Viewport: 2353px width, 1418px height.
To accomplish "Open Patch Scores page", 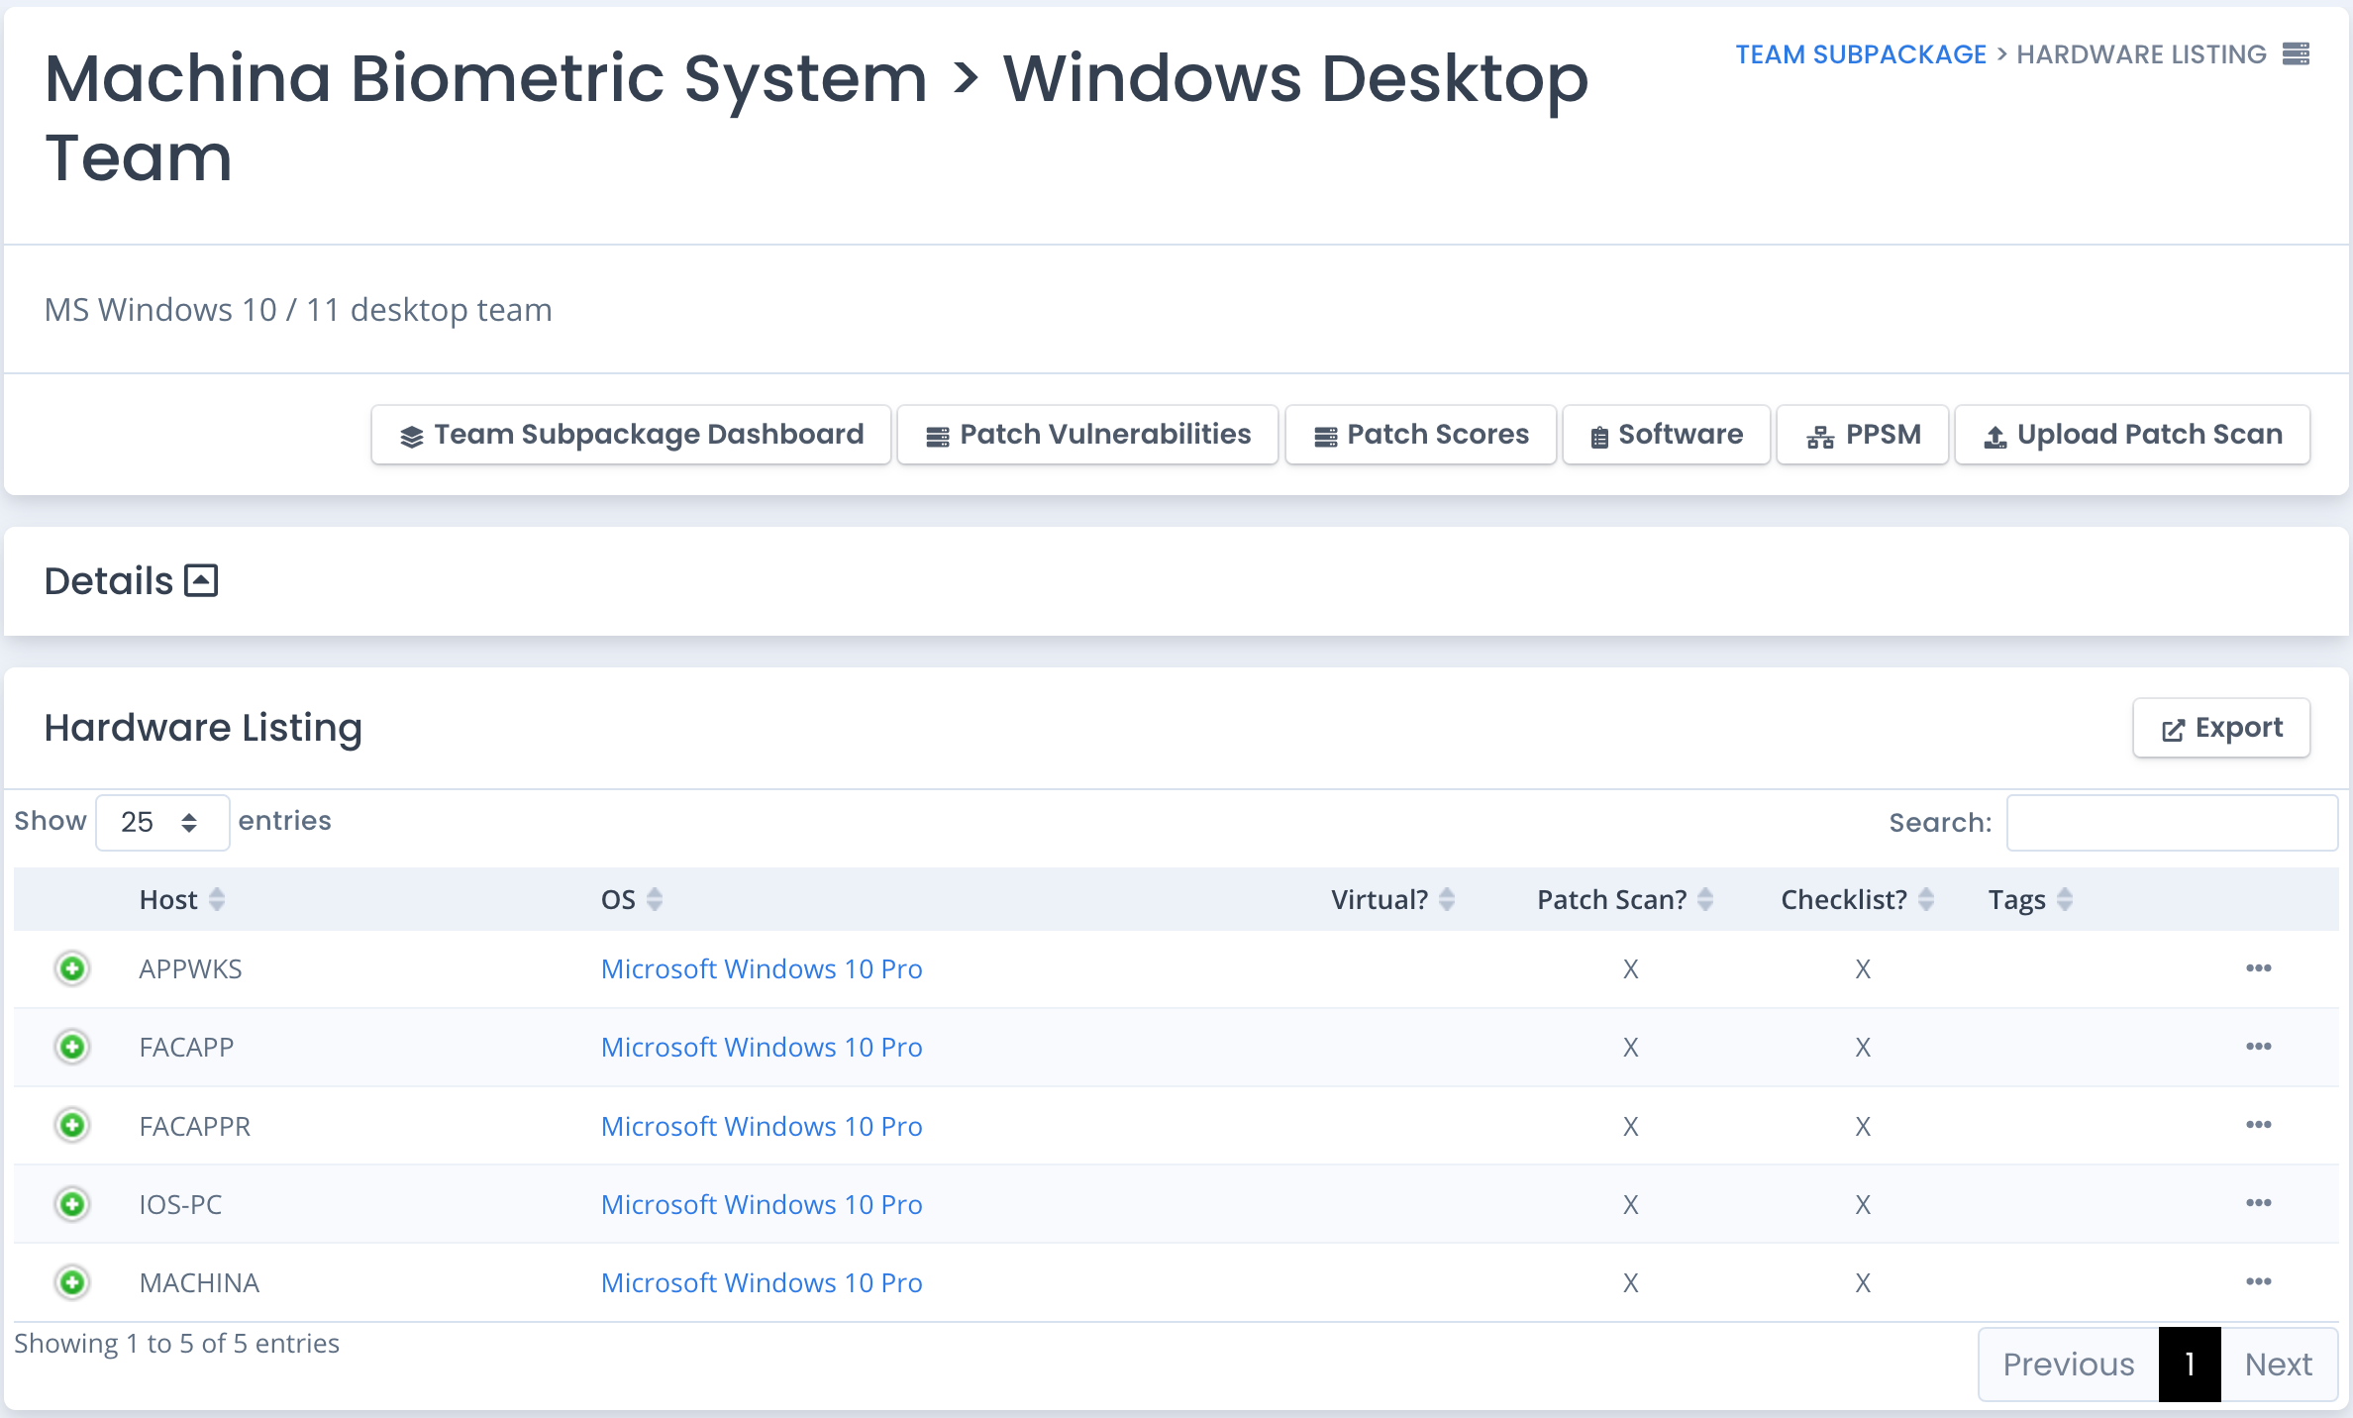I will coord(1421,435).
